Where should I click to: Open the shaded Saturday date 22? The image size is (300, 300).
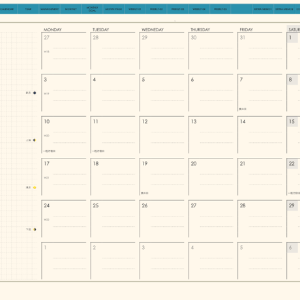pyautogui.click(x=292, y=164)
